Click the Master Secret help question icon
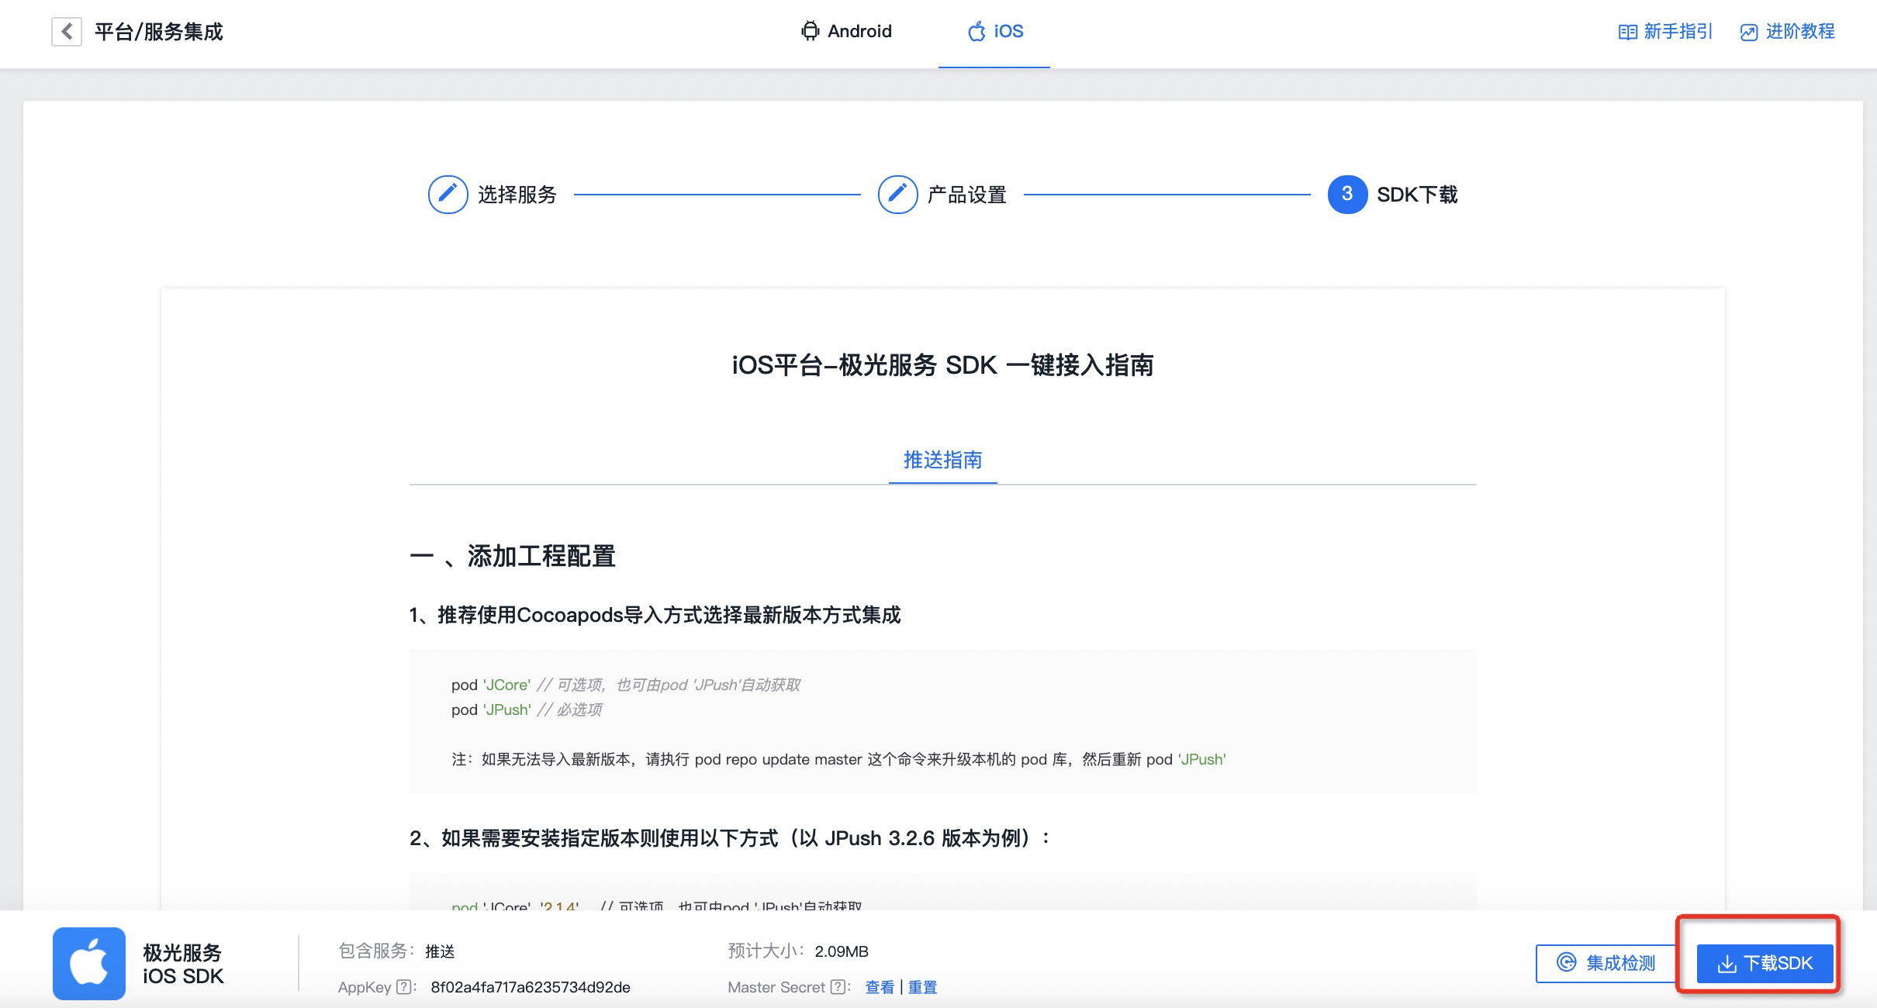1877x1008 pixels. click(838, 987)
